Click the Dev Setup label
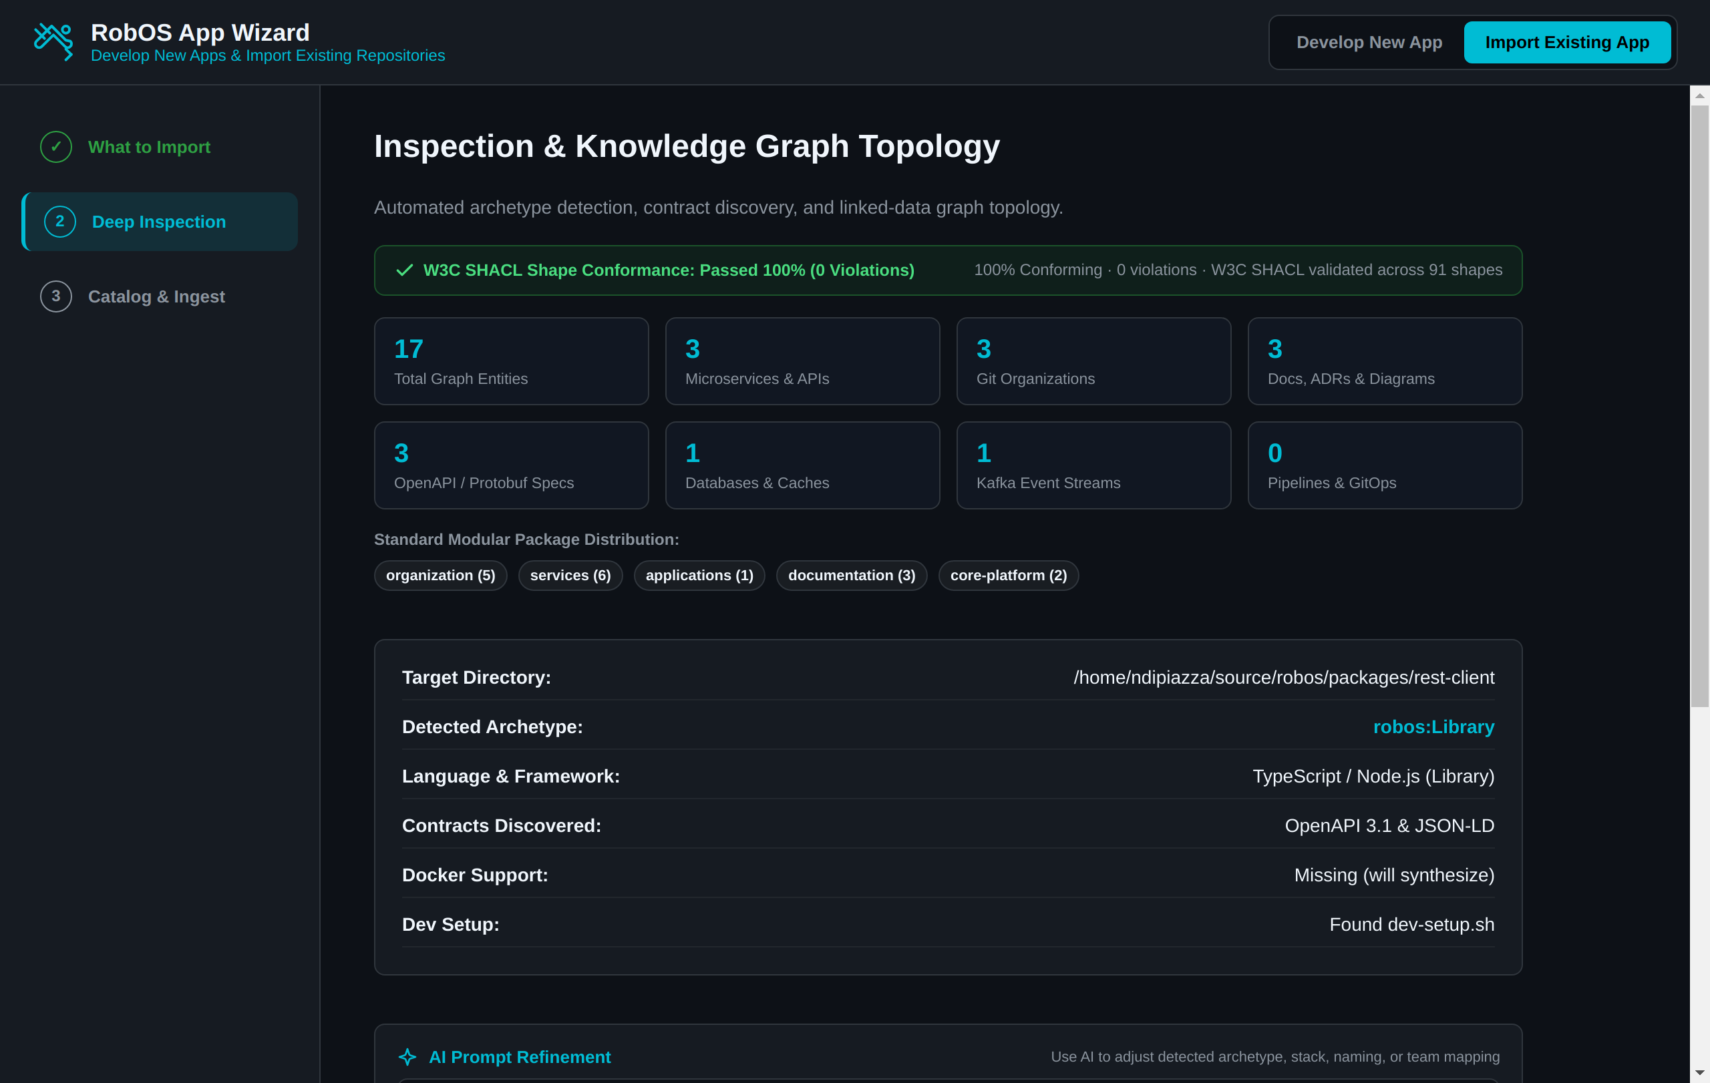 click(450, 925)
